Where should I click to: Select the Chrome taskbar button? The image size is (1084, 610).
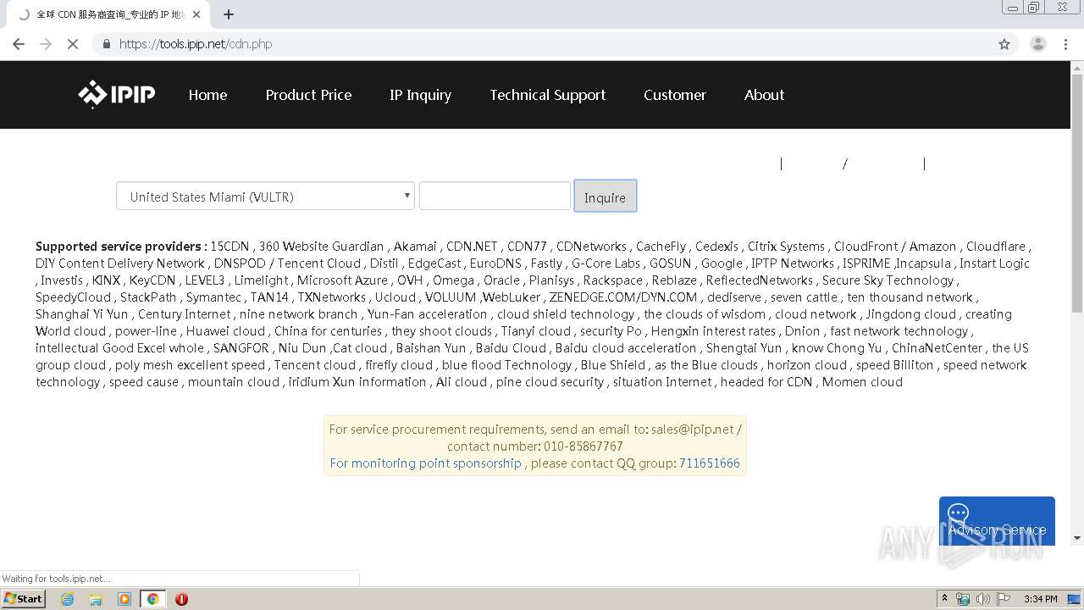pos(152,599)
